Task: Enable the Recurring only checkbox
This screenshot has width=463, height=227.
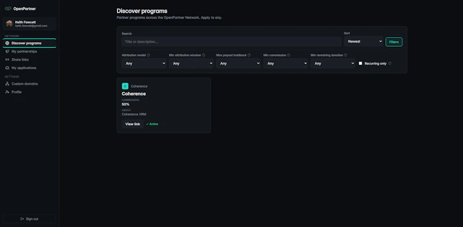Action: point(360,64)
